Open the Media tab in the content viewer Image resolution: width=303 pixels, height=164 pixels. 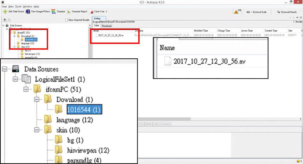click(x=148, y=124)
